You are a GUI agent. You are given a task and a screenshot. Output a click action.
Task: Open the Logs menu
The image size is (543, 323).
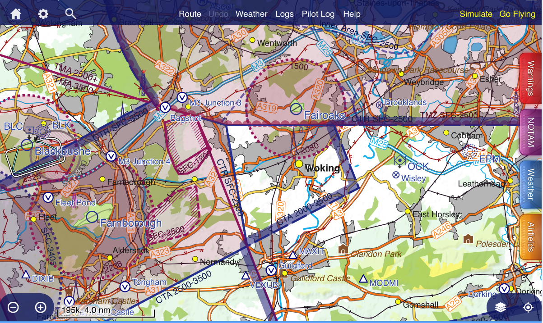285,14
